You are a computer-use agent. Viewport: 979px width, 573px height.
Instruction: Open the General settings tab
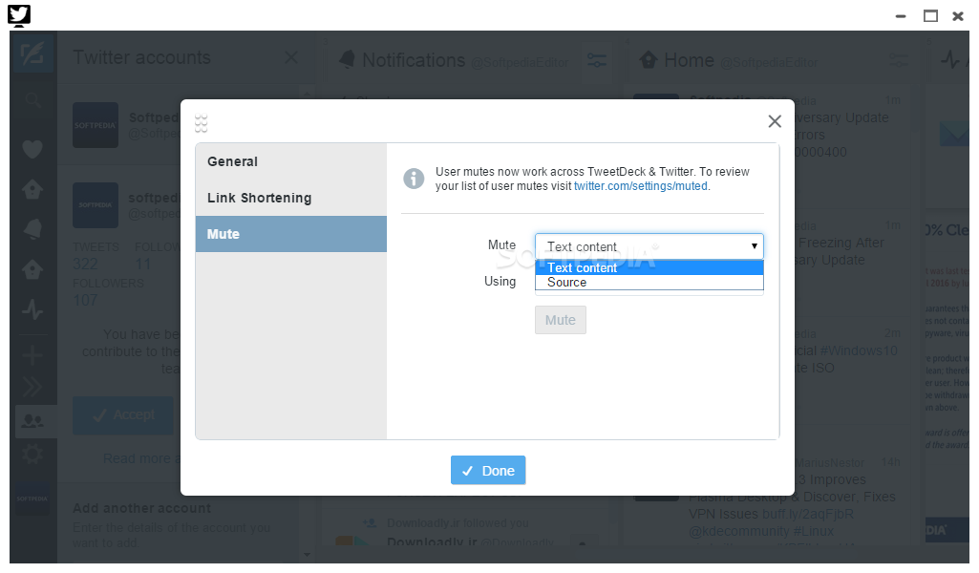pyautogui.click(x=291, y=161)
